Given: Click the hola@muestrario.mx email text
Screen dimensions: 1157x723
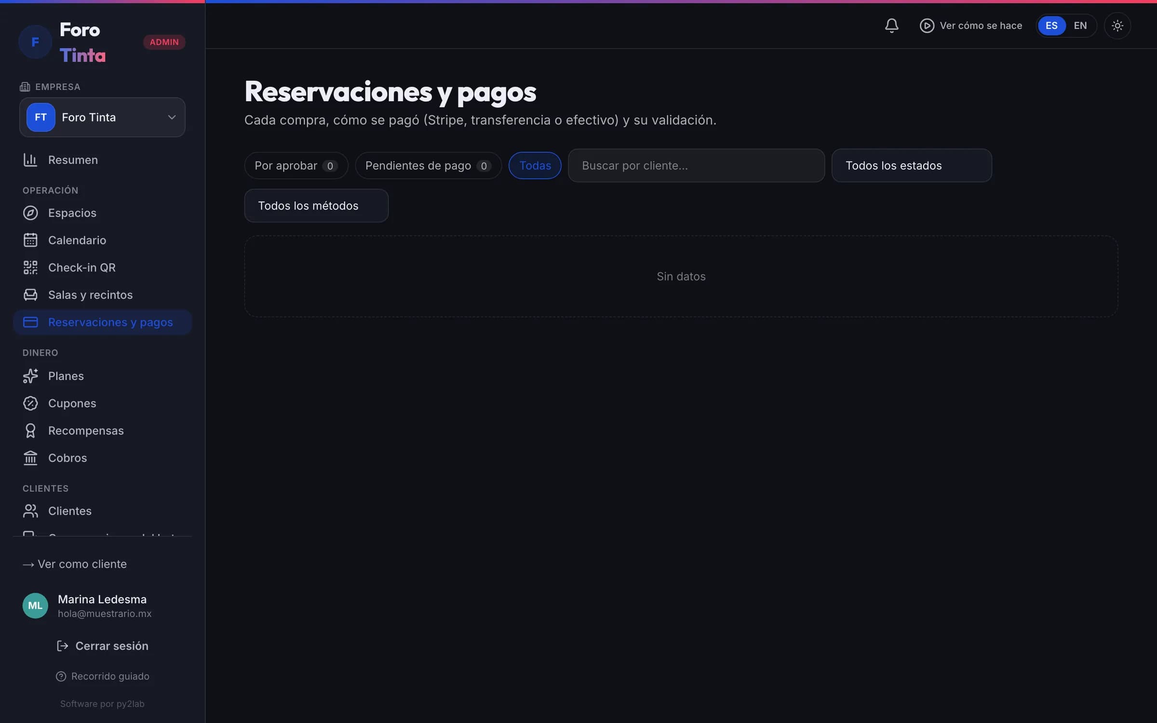Looking at the screenshot, I should point(105,614).
